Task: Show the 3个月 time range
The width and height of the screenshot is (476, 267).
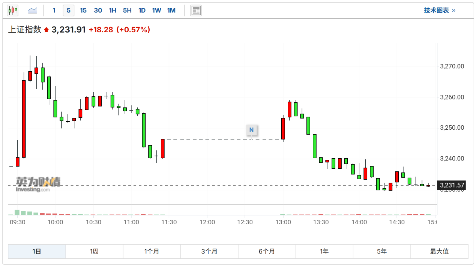Action: point(209,251)
